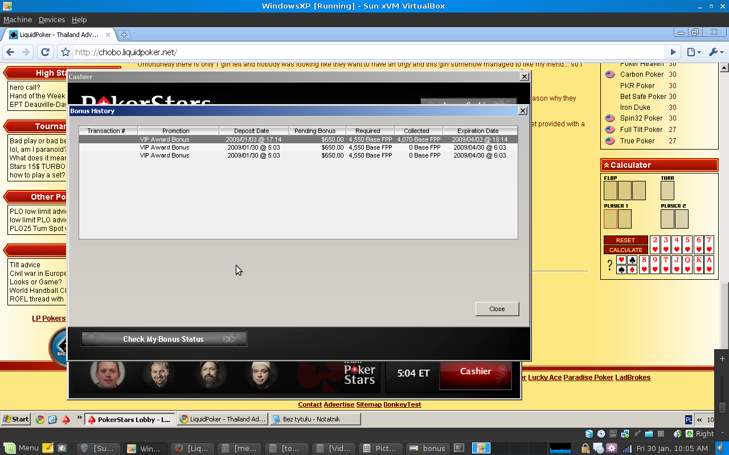Open LadBrokes footer link

coord(633,378)
